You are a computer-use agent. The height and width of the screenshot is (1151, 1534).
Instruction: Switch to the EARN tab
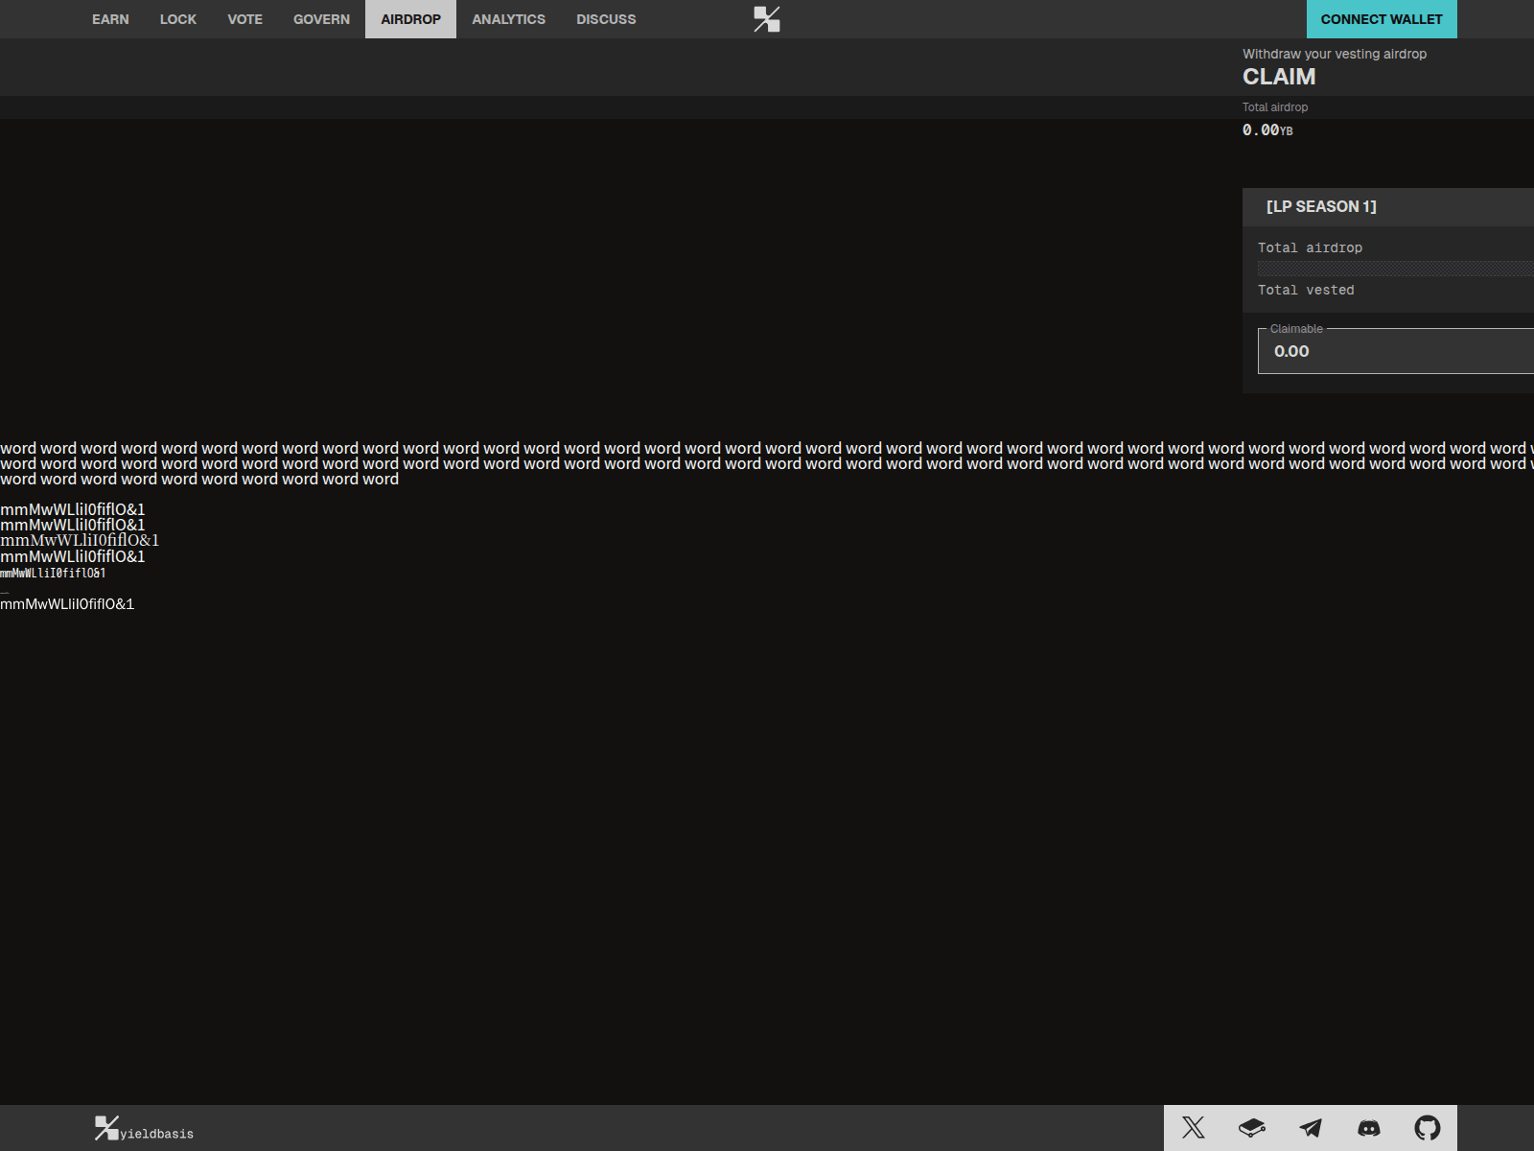pos(110,19)
